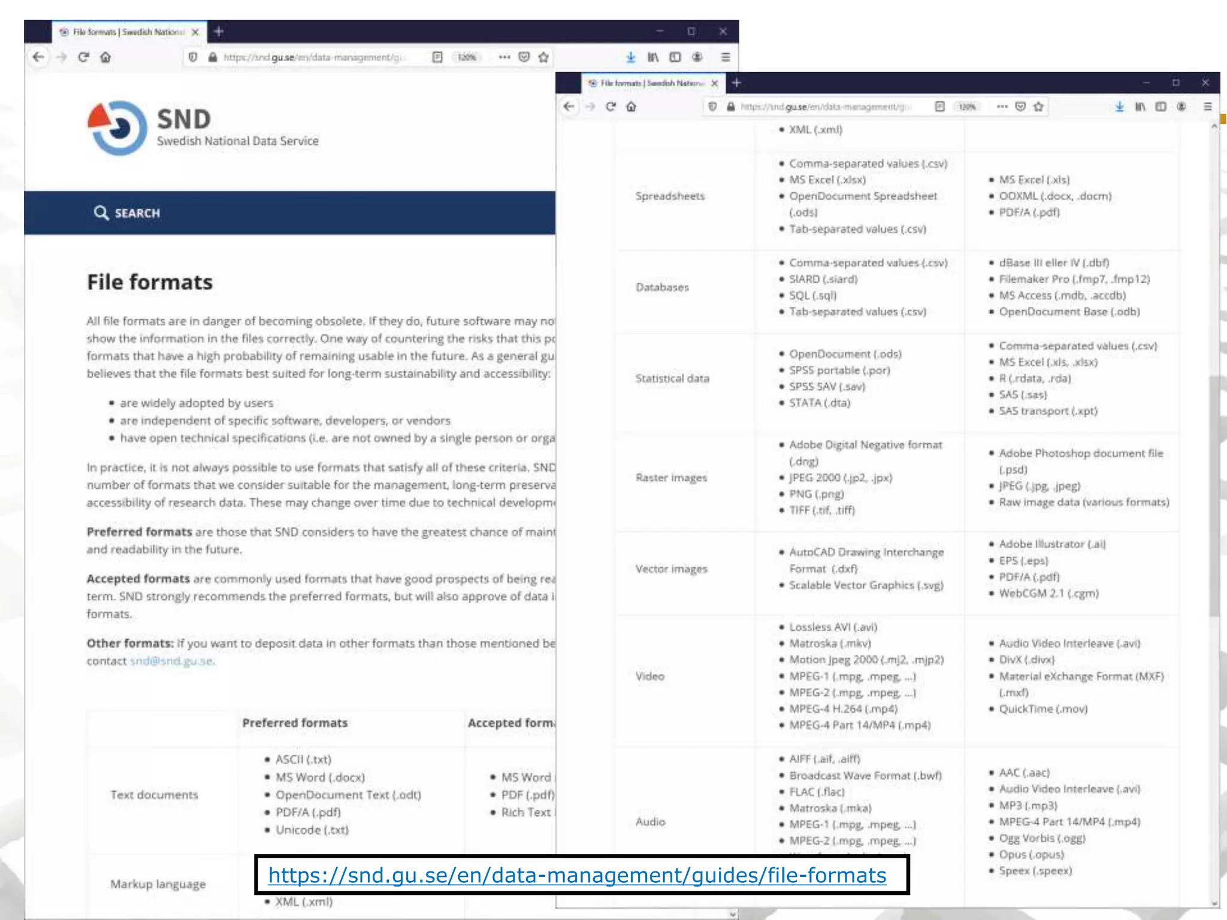Click the 'Video' row label

[x=650, y=676]
